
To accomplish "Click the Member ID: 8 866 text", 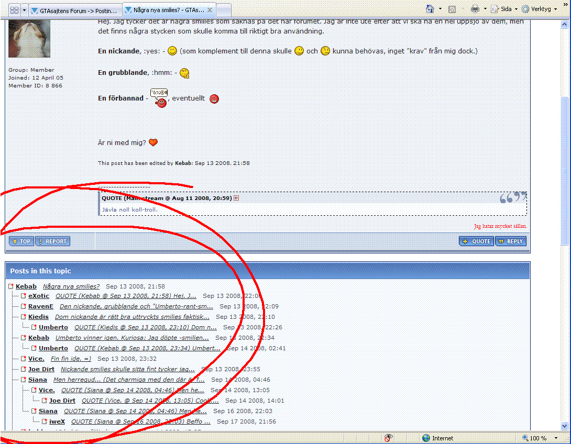I will click(x=35, y=85).
